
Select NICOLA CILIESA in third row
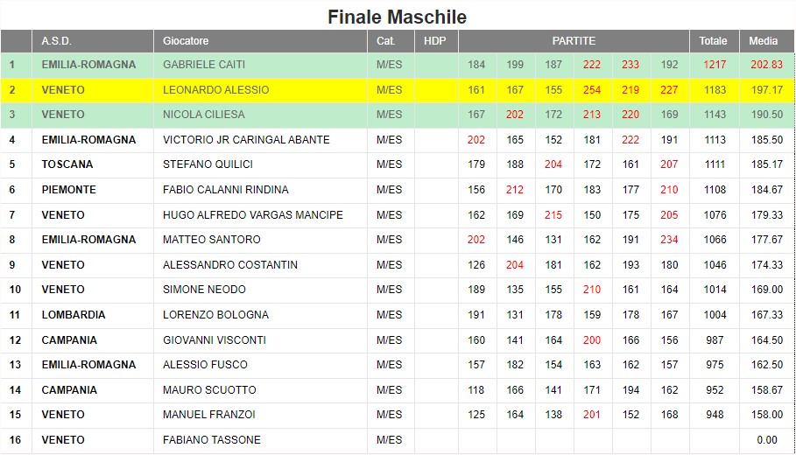point(203,115)
